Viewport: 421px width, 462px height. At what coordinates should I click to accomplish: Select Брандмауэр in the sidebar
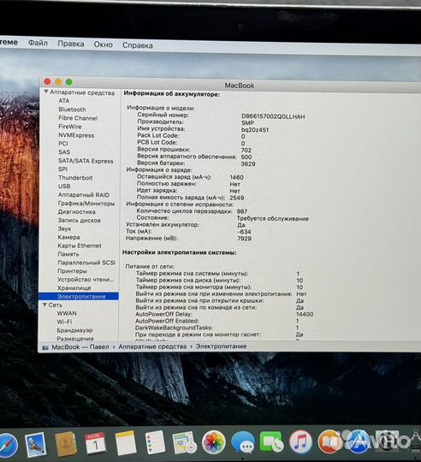pyautogui.click(x=74, y=330)
